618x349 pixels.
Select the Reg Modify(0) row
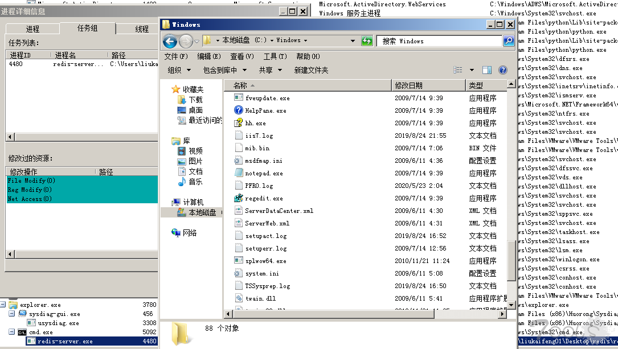82,190
